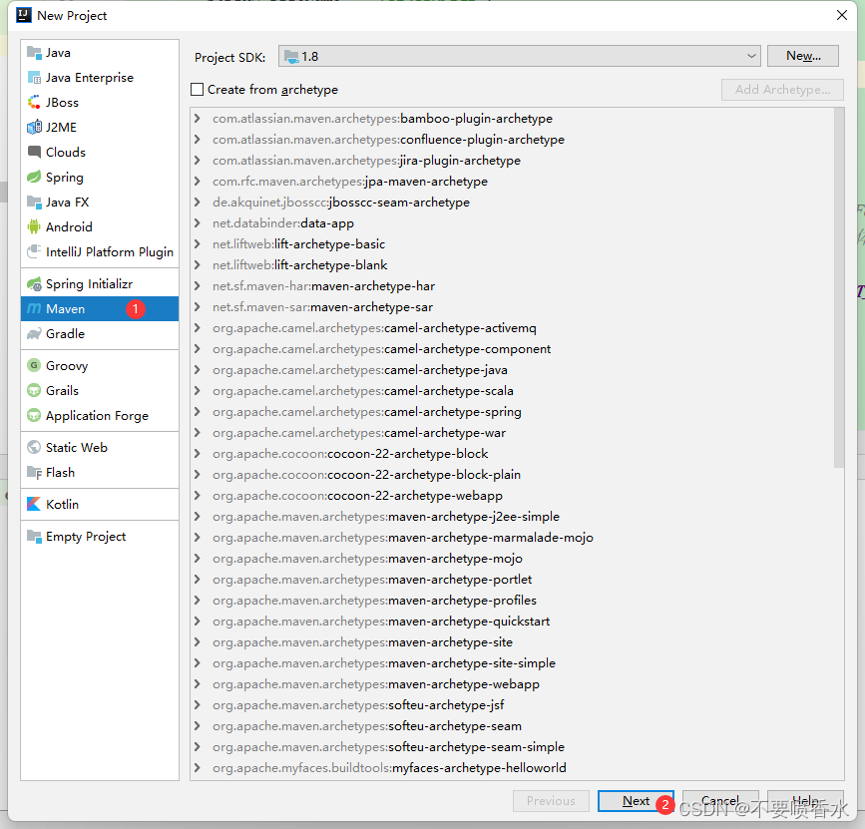Select camel-archetype-activemq row
This screenshot has width=865, height=829.
click(x=512, y=328)
